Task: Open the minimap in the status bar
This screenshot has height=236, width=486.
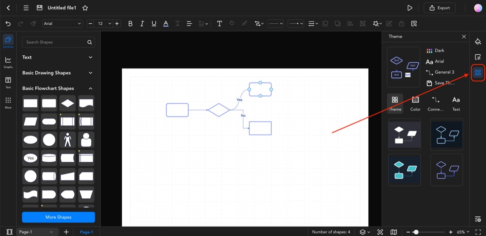Action: coord(393,232)
